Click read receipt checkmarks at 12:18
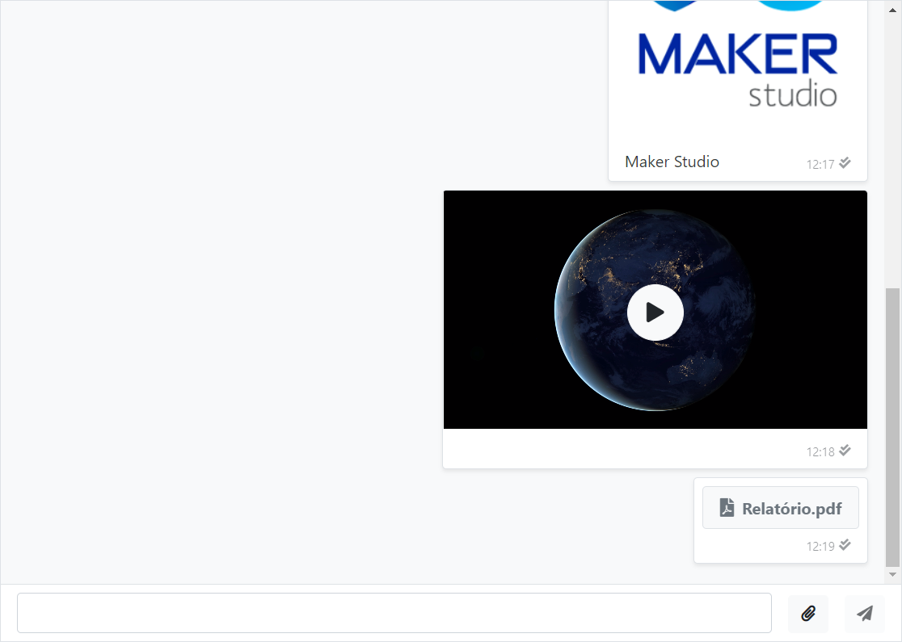The height and width of the screenshot is (642, 902). 845,451
